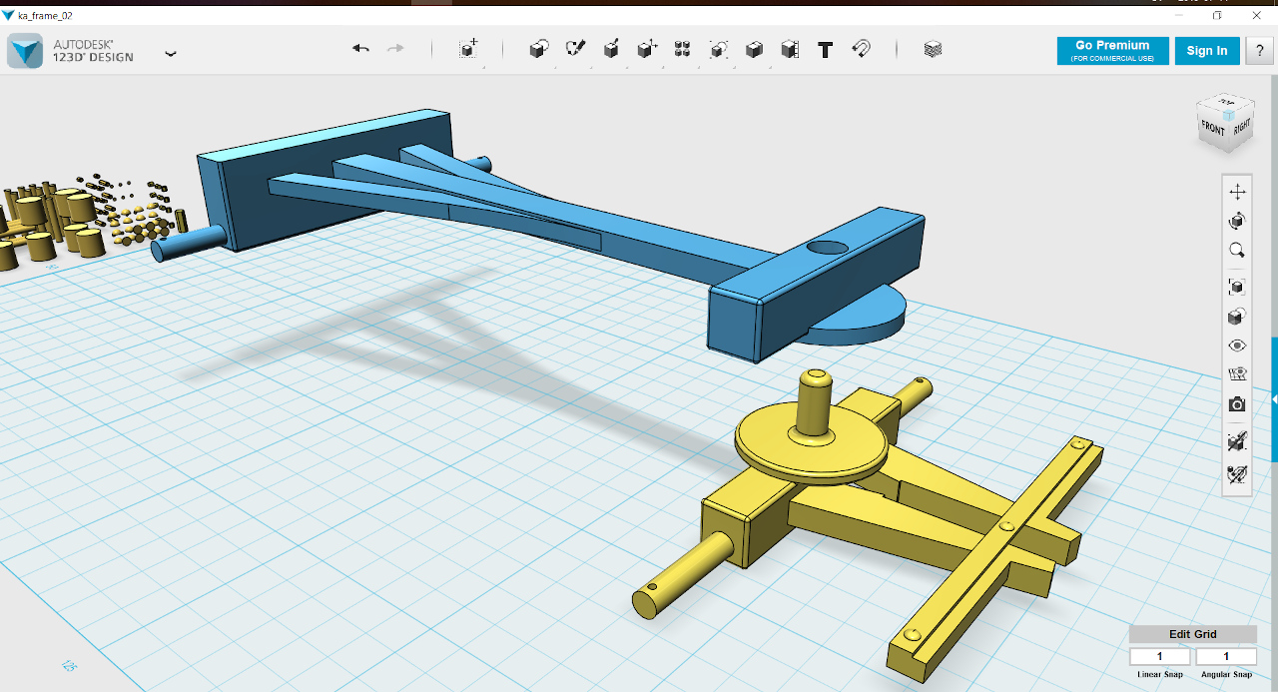Click the RIGHT face of view cube
1278x692 pixels.
point(1241,127)
